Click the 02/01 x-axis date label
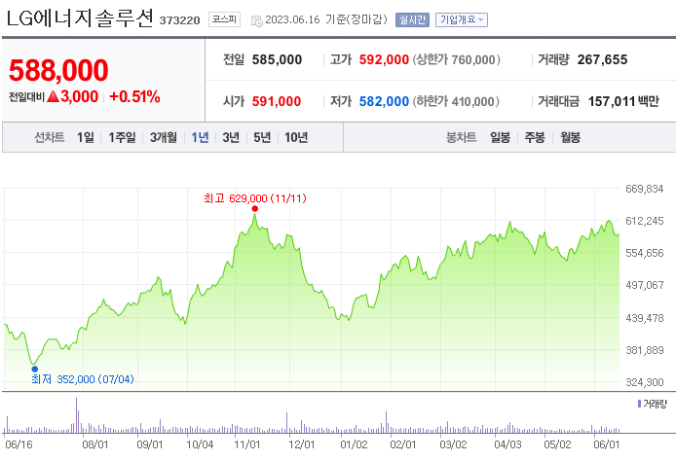Image resolution: width=676 pixels, height=461 pixels. pyautogui.click(x=403, y=444)
